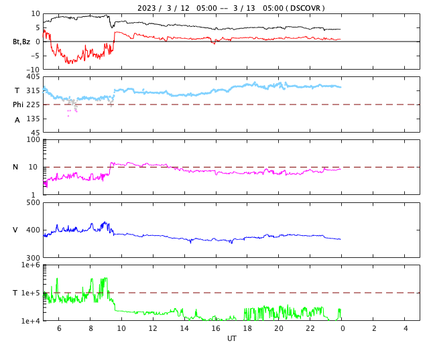The height and width of the screenshot is (343, 429).
Task: Click the "14" hour tick on the UT axis
Action: (184, 328)
